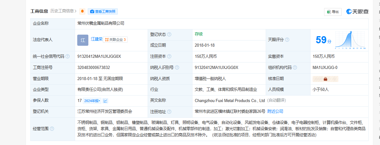The width and height of the screenshot is (380, 145).
Task: Click the locked 核准日期 value
Action: (x=325, y=79)
